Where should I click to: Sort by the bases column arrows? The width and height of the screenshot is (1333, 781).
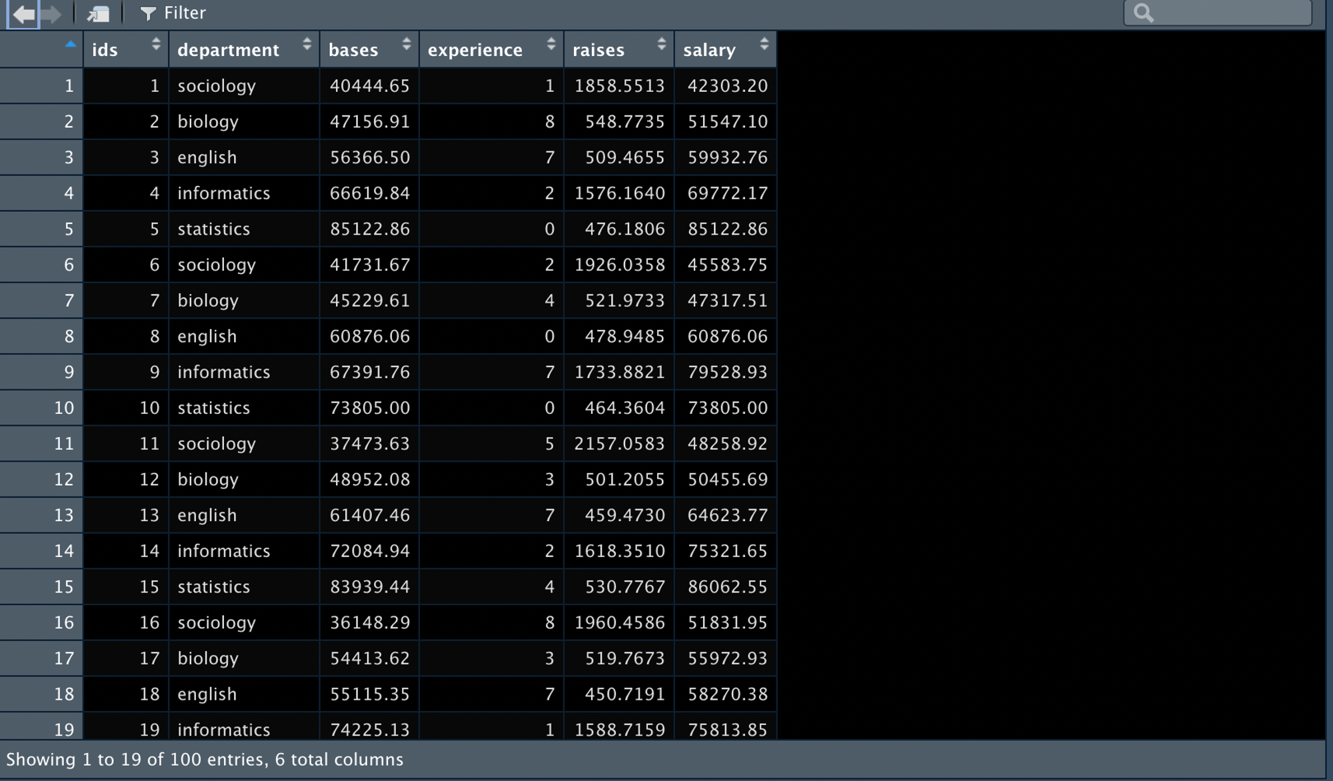pyautogui.click(x=406, y=44)
